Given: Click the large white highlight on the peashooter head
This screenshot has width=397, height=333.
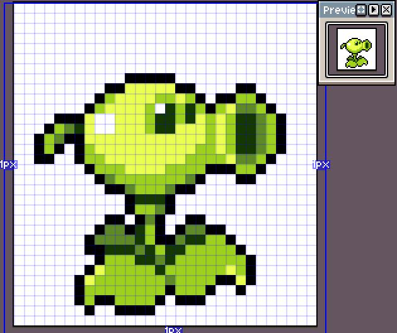Looking at the screenshot, I should 105,124.
